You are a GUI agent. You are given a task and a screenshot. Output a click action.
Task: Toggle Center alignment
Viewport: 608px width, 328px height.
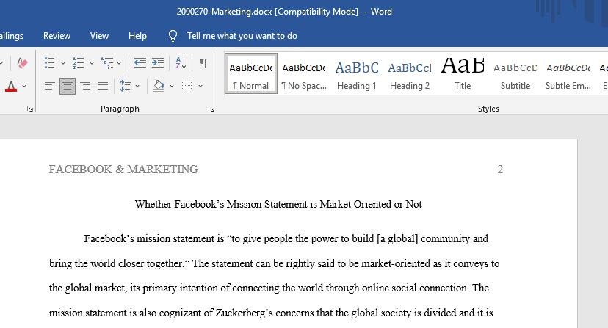coord(68,86)
